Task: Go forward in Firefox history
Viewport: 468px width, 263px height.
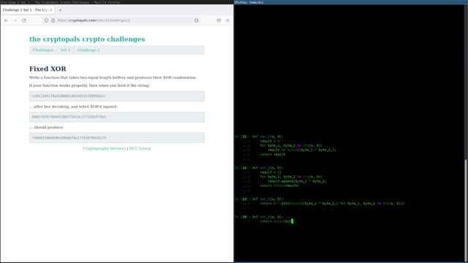Action: tap(15, 20)
